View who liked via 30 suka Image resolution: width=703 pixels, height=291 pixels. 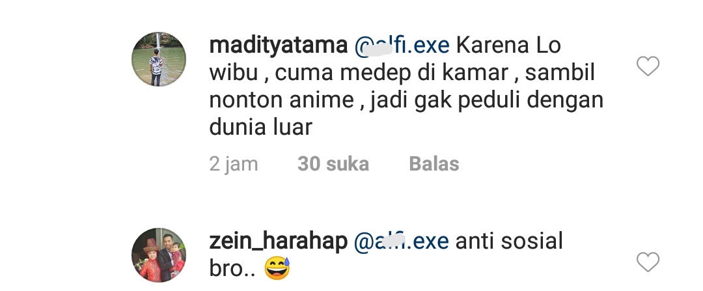click(333, 163)
